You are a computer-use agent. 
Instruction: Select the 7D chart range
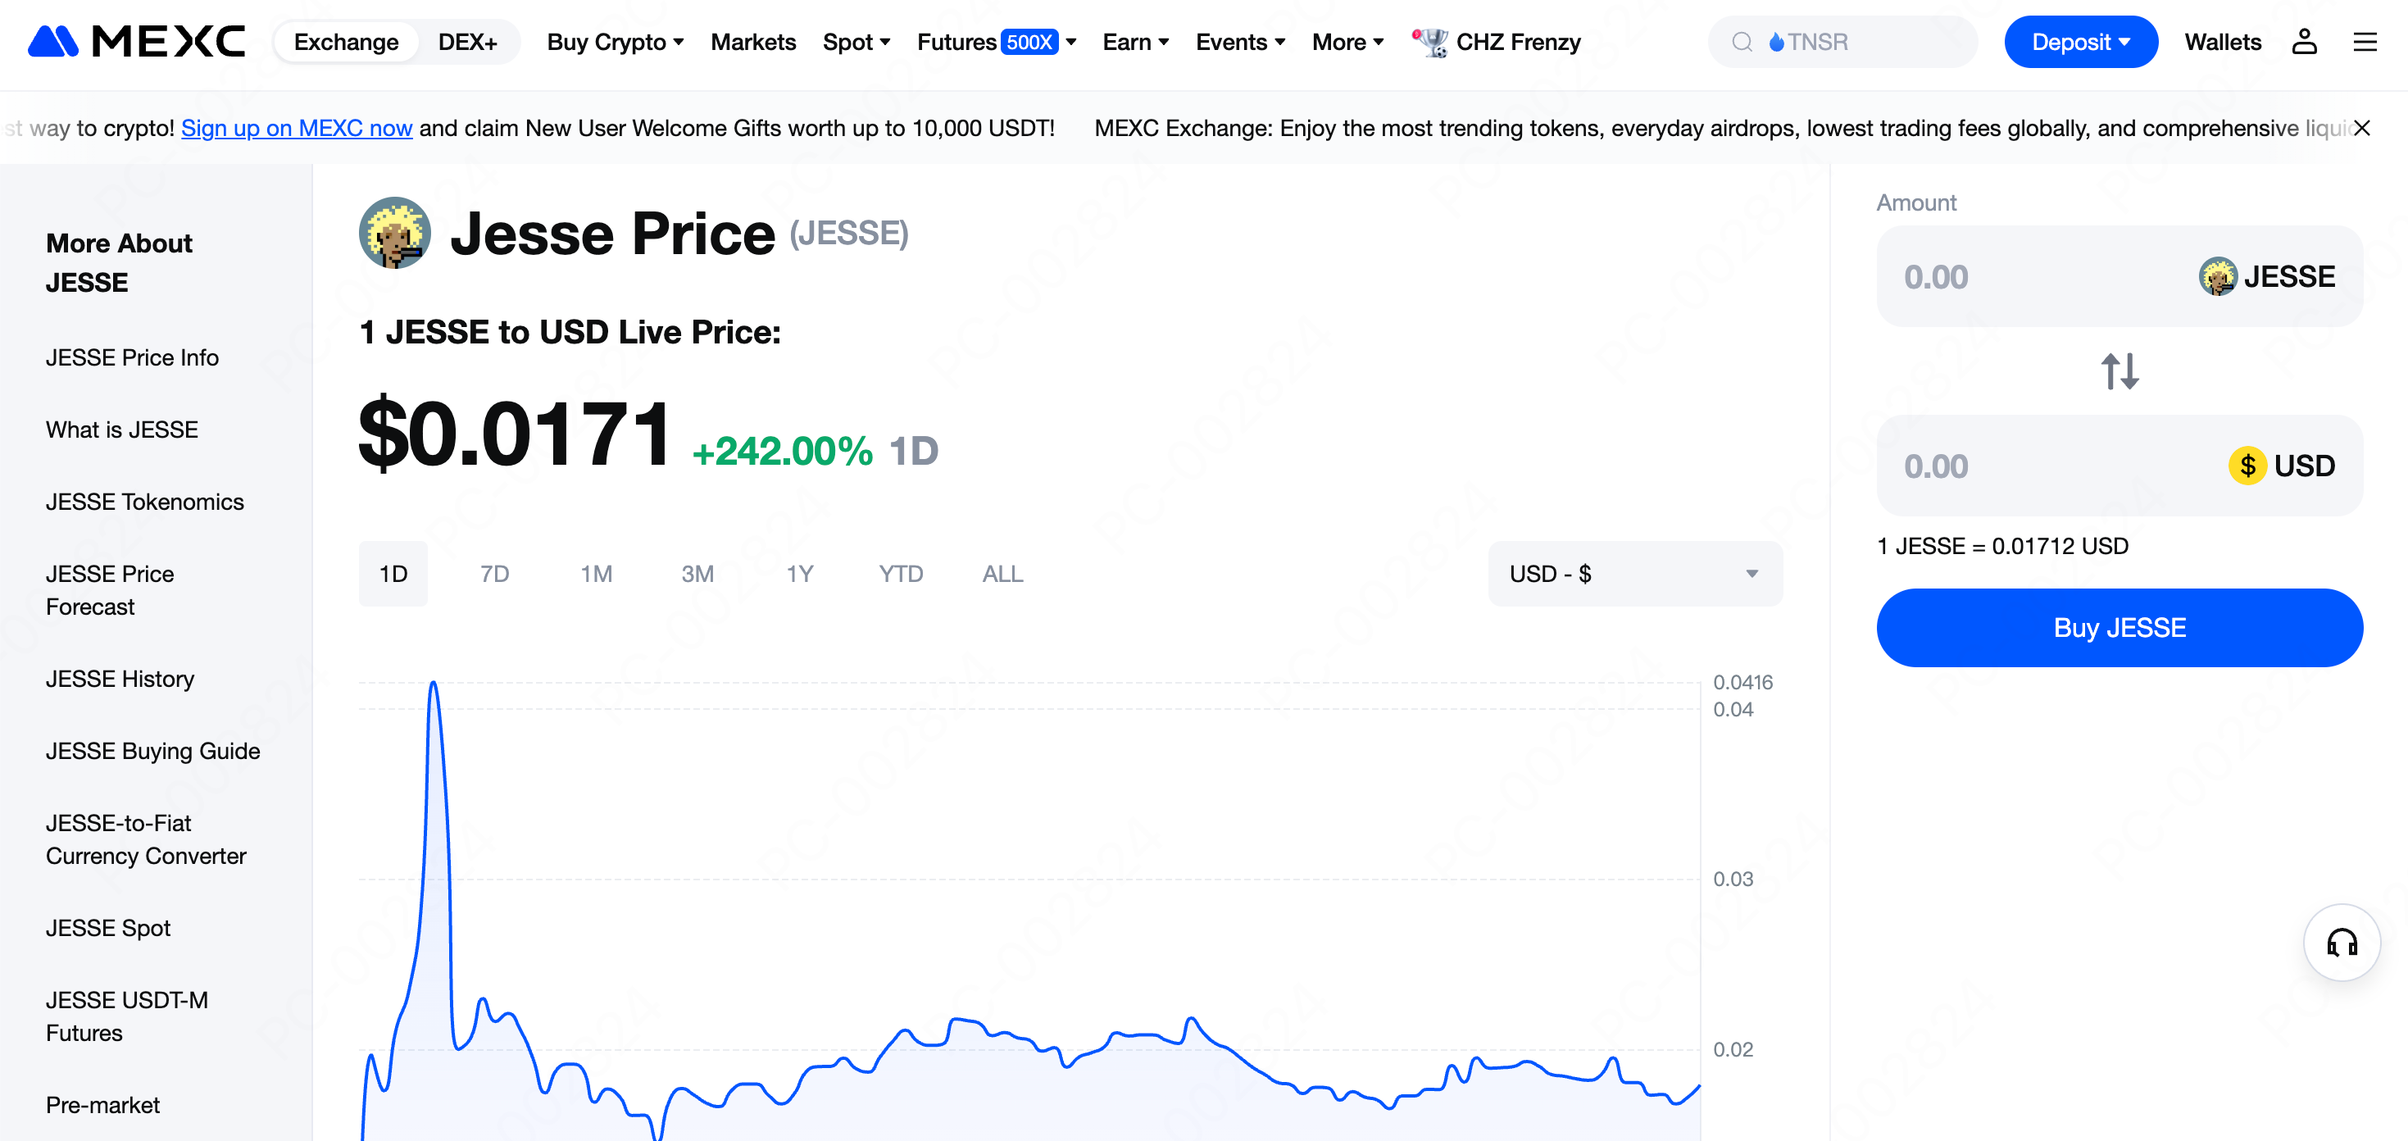(x=494, y=573)
